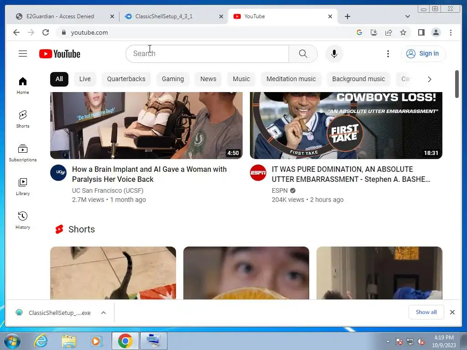The width and height of the screenshot is (467, 350).
Task: Open History in sidebar
Action: click(x=23, y=220)
